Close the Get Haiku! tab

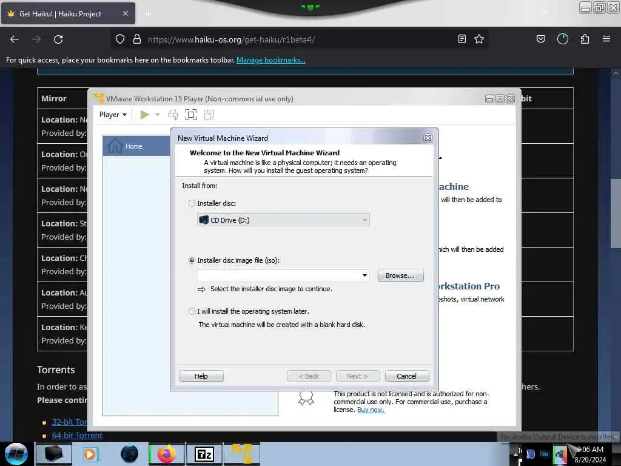[125, 13]
